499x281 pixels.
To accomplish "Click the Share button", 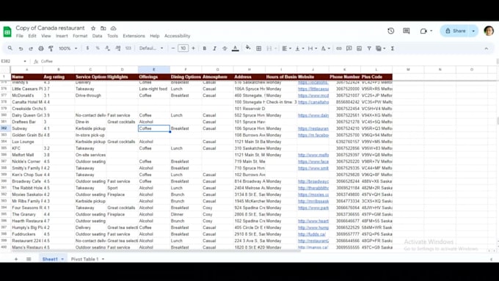I will click(x=456, y=31).
